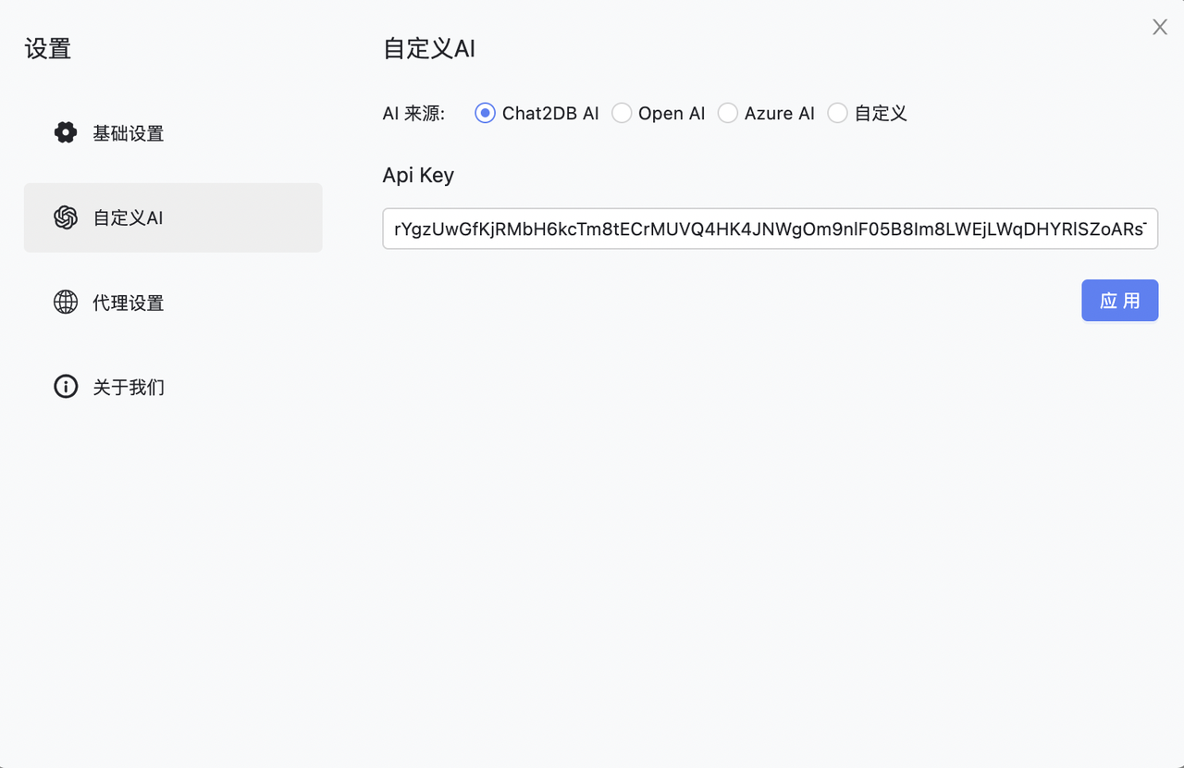The image size is (1184, 768).
Task: Choose Azure AI as AI source
Action: [728, 113]
